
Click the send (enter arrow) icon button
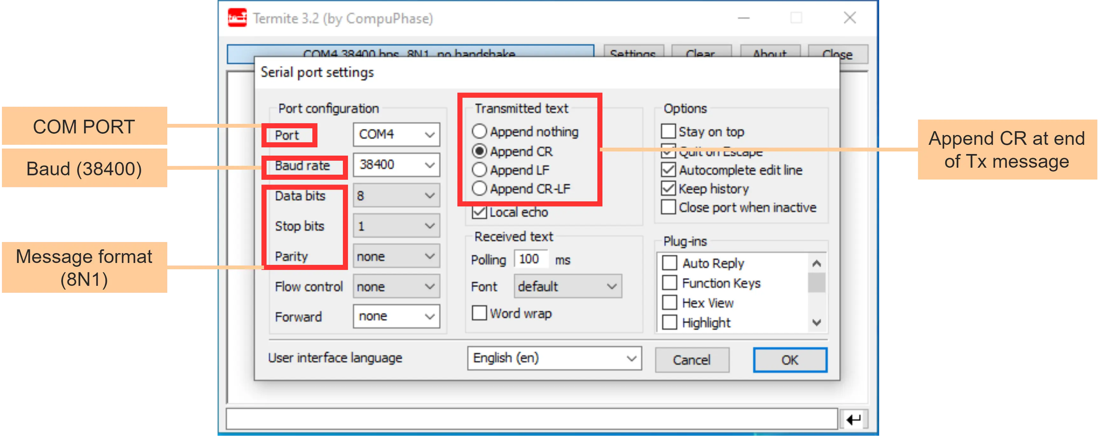coord(854,420)
